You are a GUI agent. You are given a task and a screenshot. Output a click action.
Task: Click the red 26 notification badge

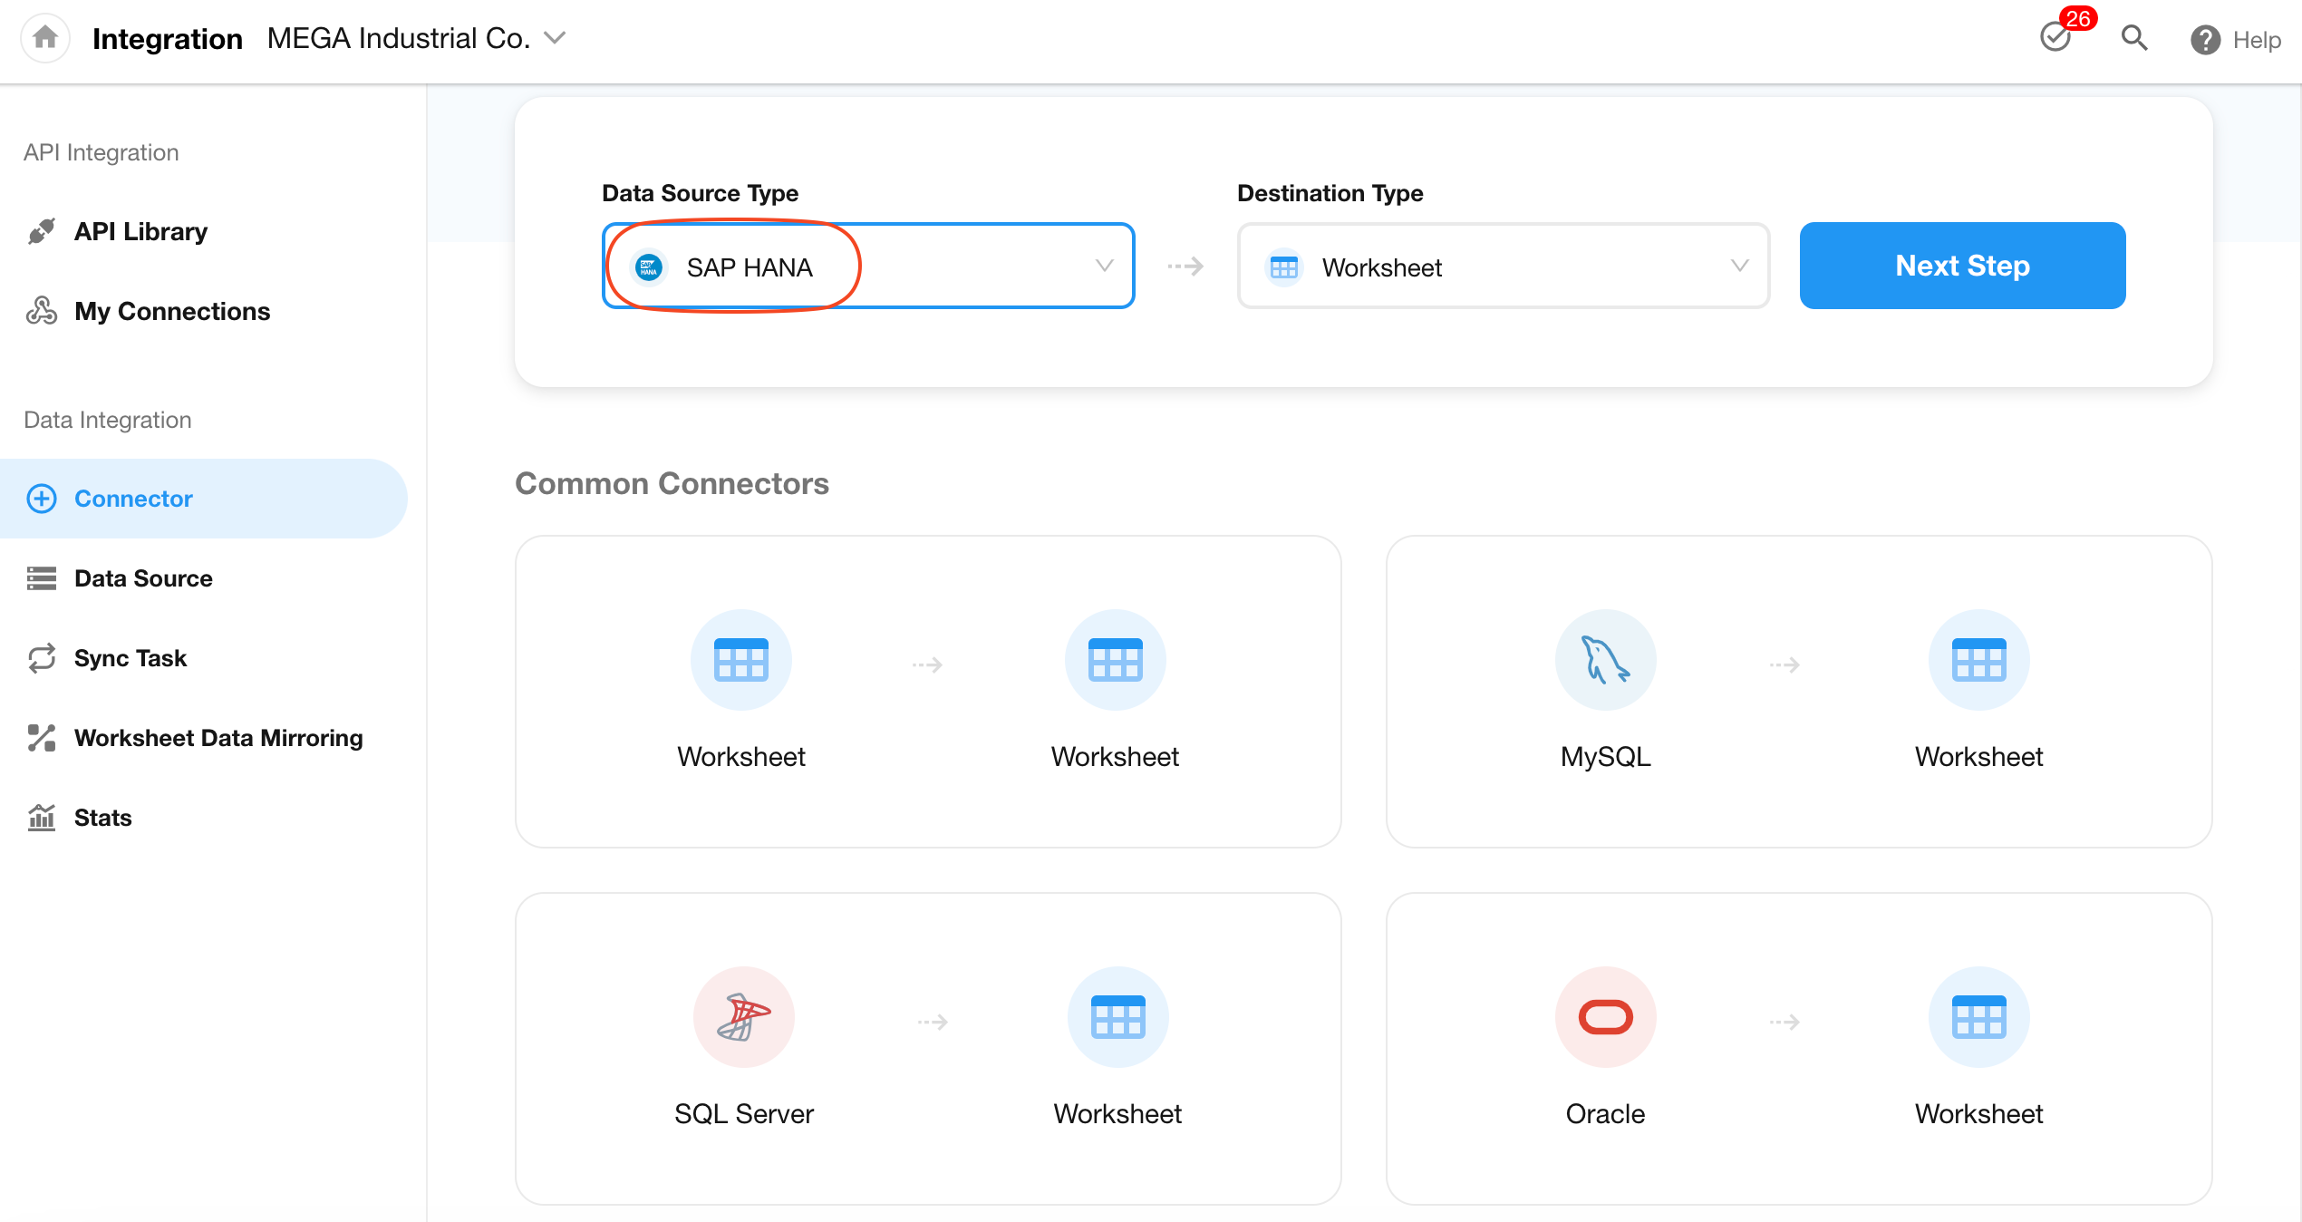[x=2078, y=18]
